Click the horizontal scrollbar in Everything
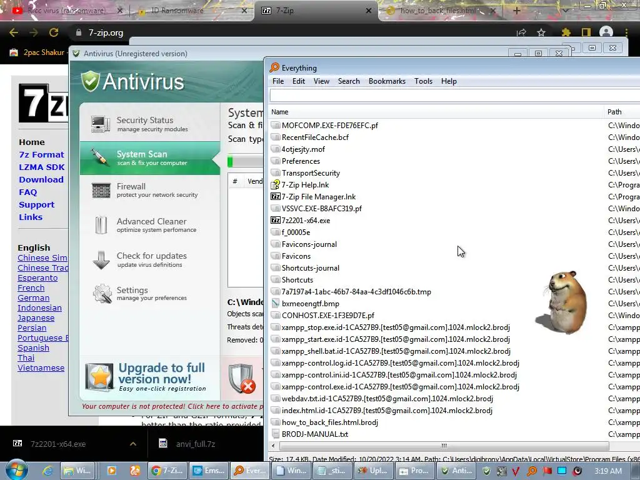Image resolution: width=640 pixels, height=480 pixels. click(x=444, y=446)
